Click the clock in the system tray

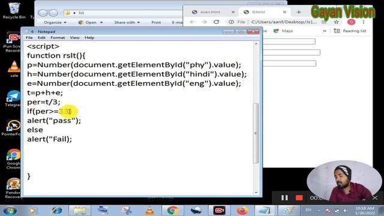click(365, 211)
